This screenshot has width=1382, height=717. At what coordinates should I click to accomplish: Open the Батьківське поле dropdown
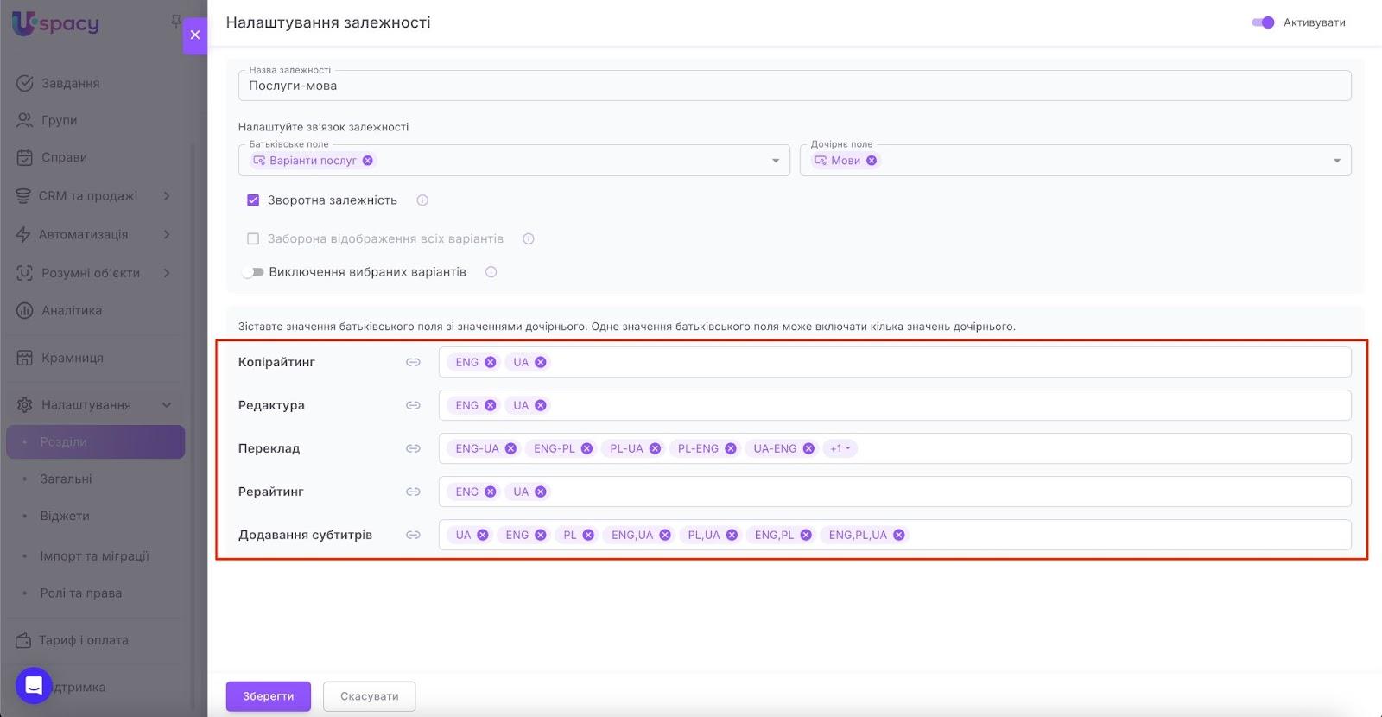(x=775, y=161)
